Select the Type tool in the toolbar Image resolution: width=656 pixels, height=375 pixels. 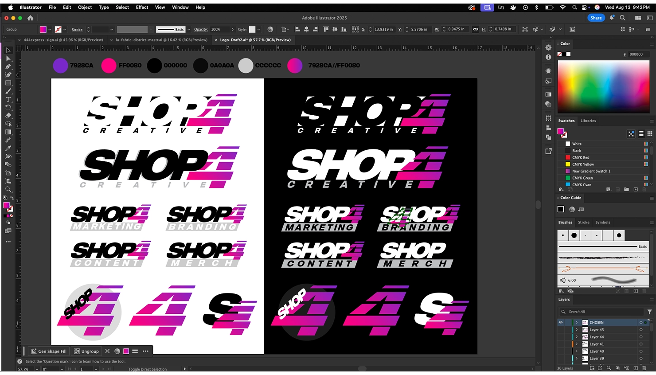click(x=8, y=99)
